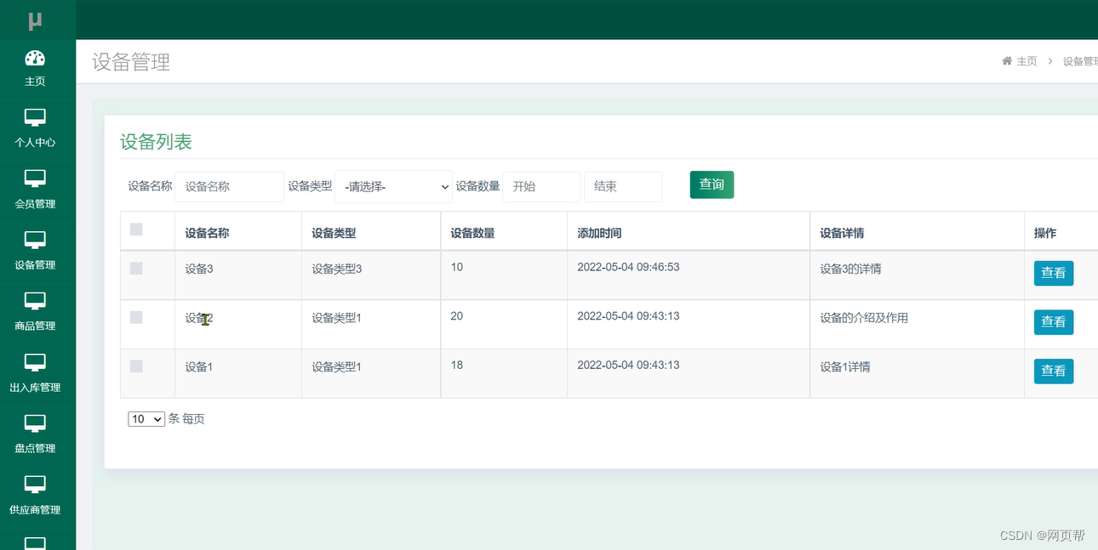
Task: Click the 查询 search button
Action: [x=712, y=184]
